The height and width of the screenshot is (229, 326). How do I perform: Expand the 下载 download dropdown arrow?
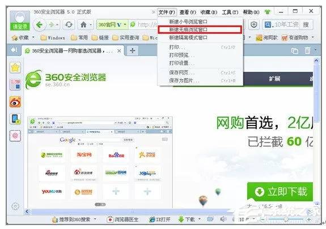pos(200,219)
